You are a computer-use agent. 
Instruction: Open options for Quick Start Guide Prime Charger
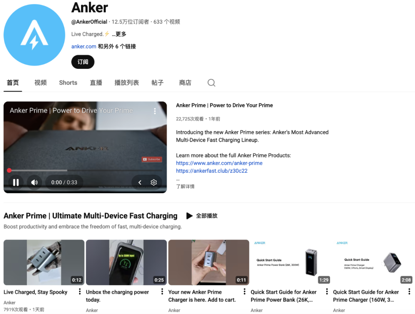click(x=409, y=292)
